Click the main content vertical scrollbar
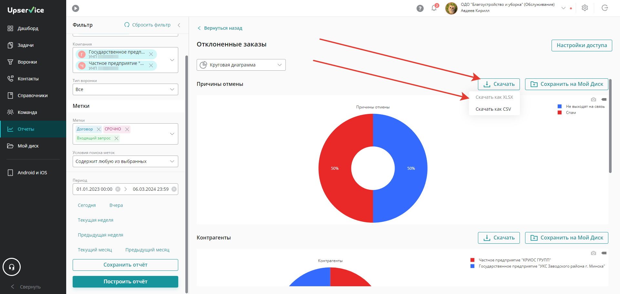The width and height of the screenshot is (620, 294). pos(610,126)
